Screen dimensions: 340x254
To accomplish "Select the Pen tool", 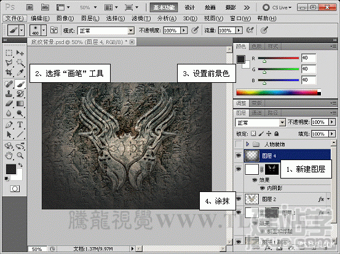I will [9, 125].
